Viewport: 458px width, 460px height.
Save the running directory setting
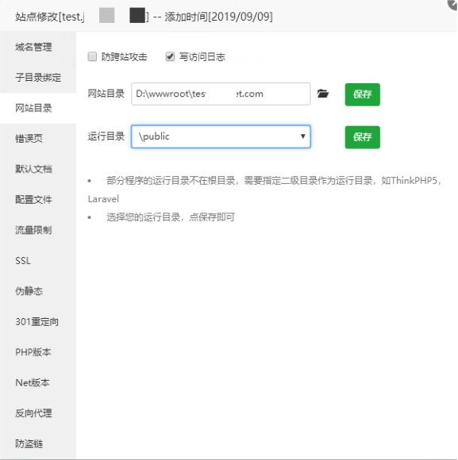[362, 137]
